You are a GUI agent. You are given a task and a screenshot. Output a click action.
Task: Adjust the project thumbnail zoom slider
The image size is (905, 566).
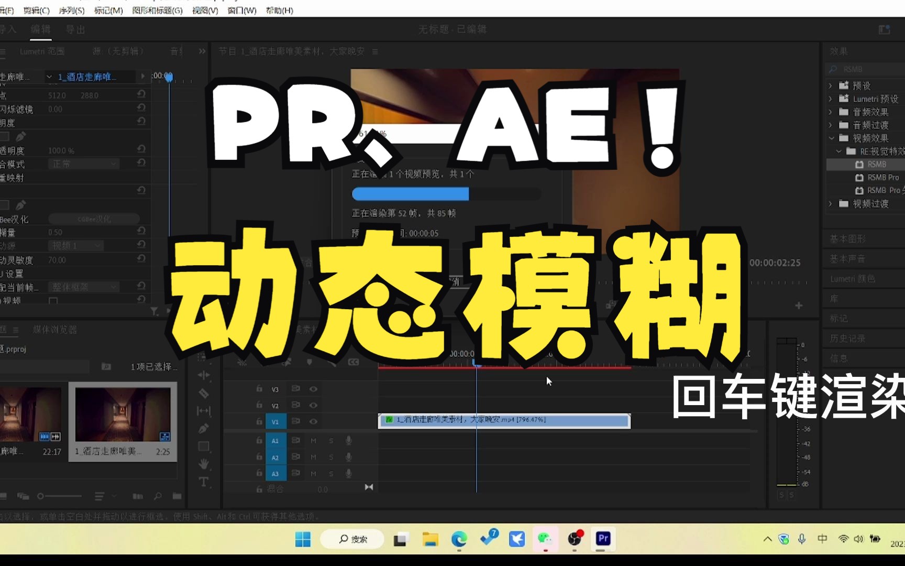pos(59,496)
